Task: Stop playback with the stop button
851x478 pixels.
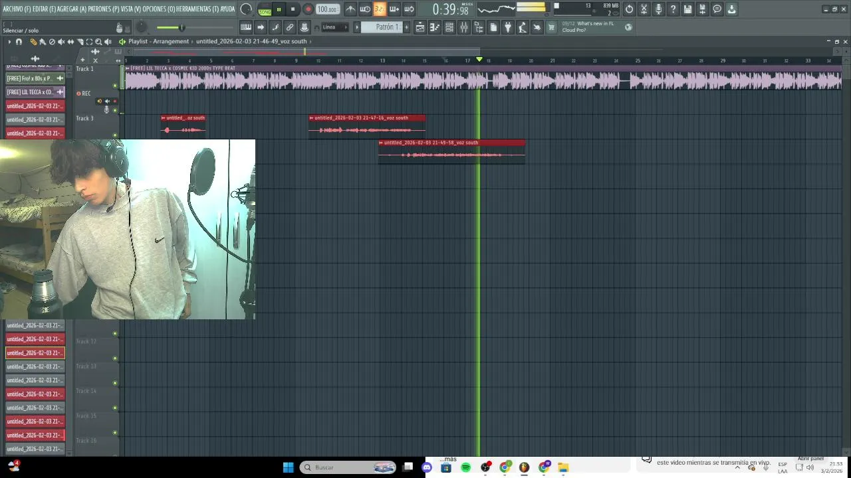Action: click(293, 9)
